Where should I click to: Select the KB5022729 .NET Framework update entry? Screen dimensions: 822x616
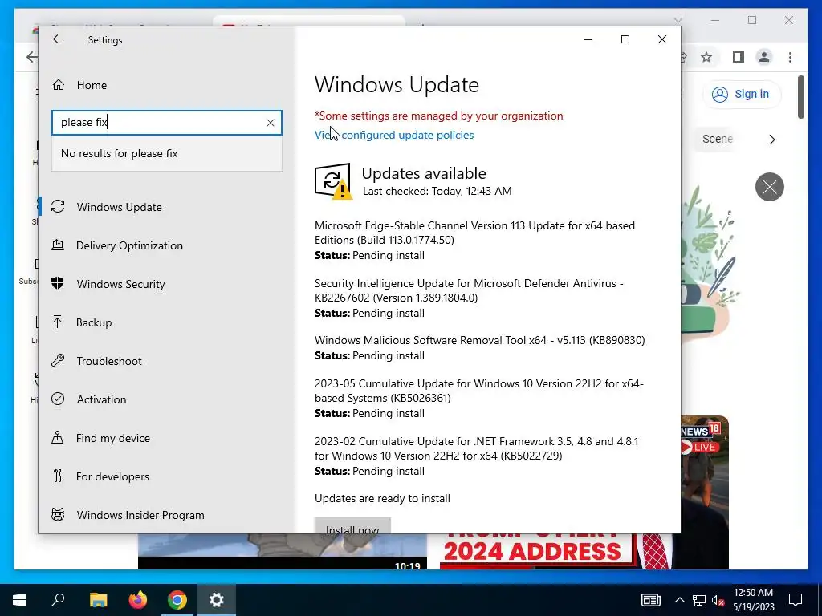[477, 448]
